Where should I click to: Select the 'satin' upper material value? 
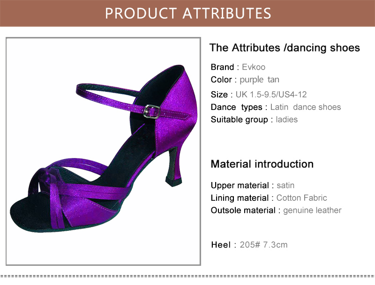coord(285,185)
